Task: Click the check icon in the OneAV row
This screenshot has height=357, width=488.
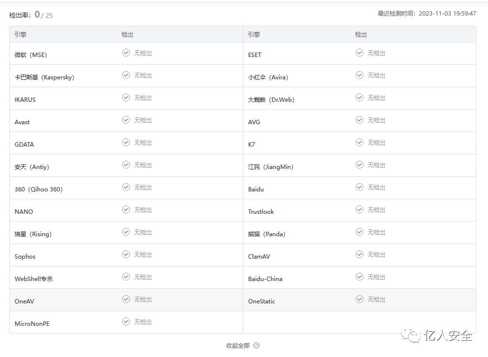Action: click(126, 300)
